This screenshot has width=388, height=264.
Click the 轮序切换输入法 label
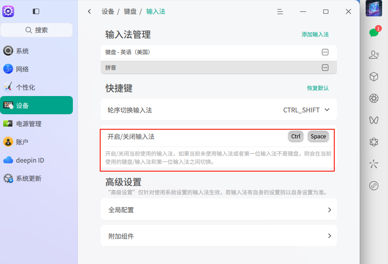(130, 110)
